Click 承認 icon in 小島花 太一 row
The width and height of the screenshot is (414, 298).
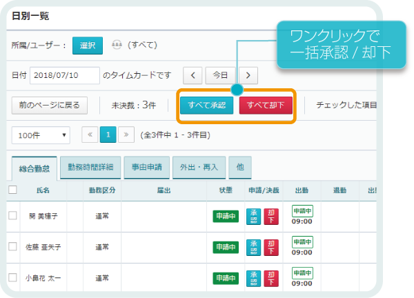click(x=253, y=279)
